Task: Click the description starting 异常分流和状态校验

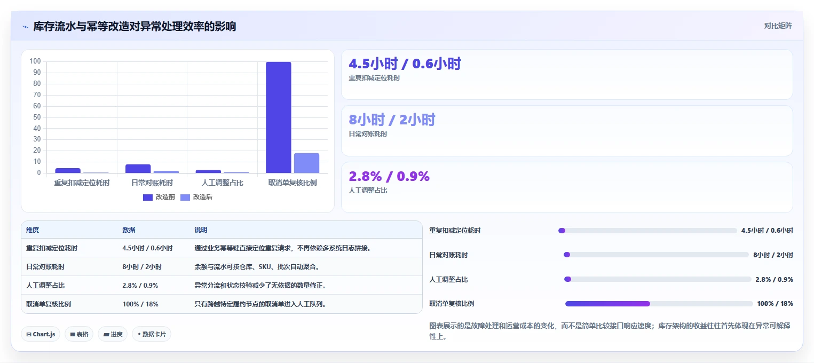Action: [260, 286]
